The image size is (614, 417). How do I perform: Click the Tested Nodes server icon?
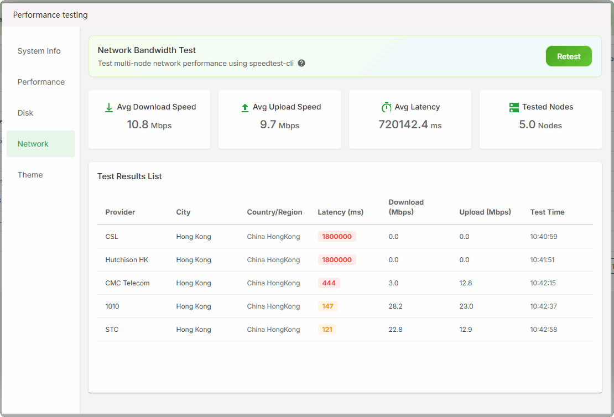point(514,107)
